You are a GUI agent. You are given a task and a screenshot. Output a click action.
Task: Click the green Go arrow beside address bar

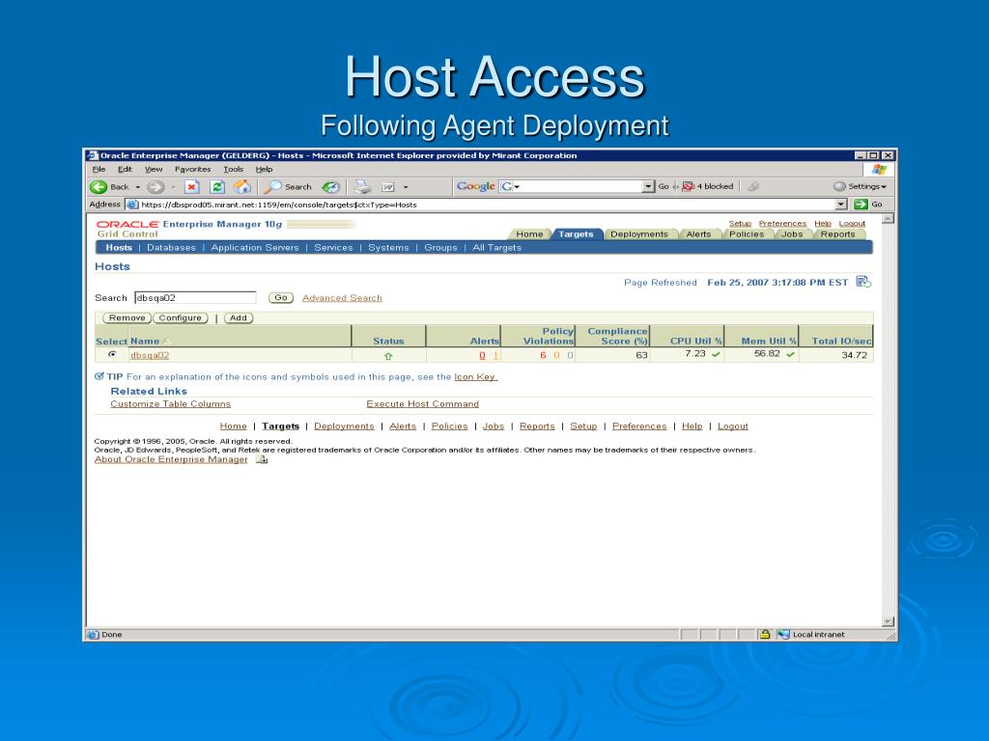click(x=861, y=205)
